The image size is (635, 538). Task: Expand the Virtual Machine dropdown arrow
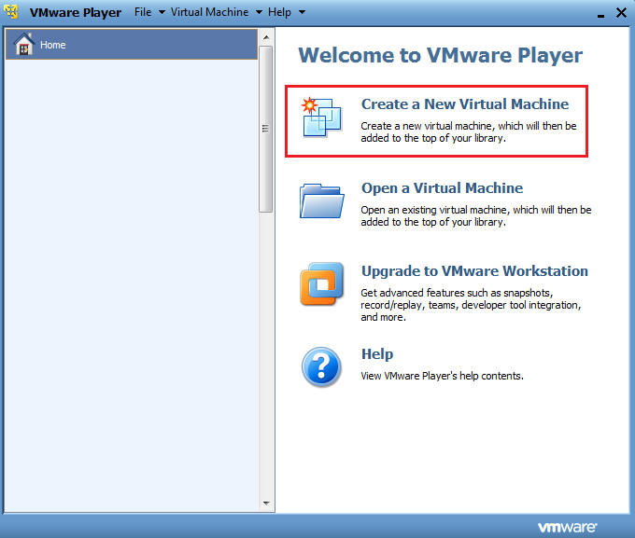[x=259, y=12]
